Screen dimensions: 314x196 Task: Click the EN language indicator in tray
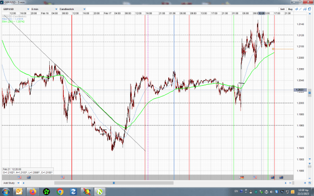click(x=236, y=191)
